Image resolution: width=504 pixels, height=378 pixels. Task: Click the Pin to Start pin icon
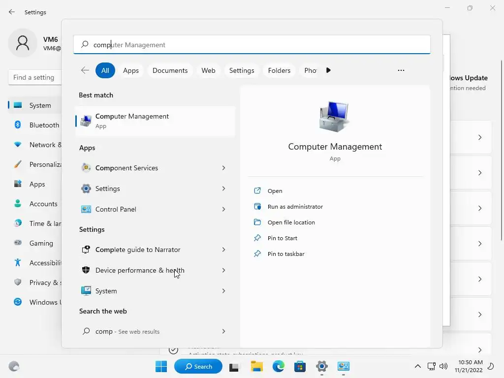click(257, 238)
